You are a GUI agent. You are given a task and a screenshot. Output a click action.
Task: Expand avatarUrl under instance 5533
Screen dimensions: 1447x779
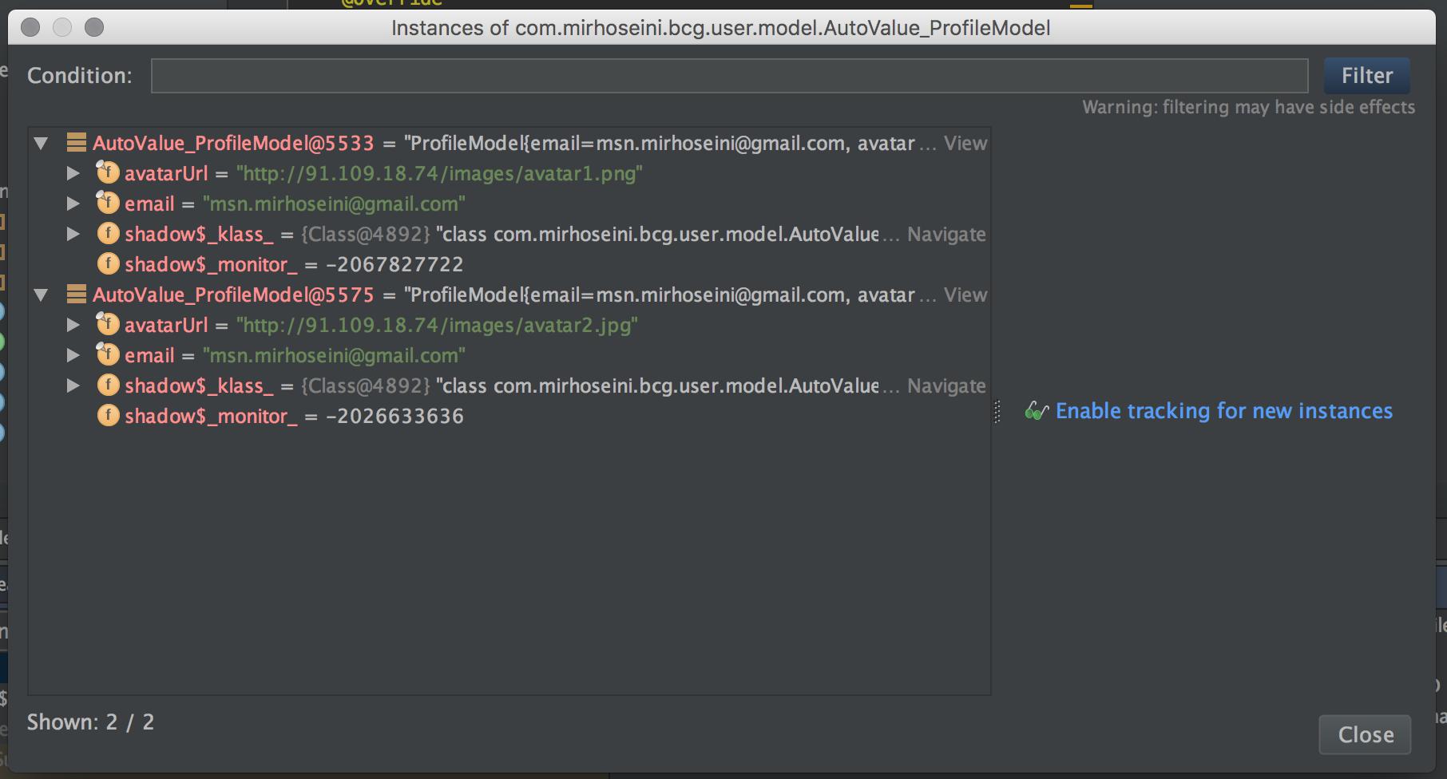(73, 172)
